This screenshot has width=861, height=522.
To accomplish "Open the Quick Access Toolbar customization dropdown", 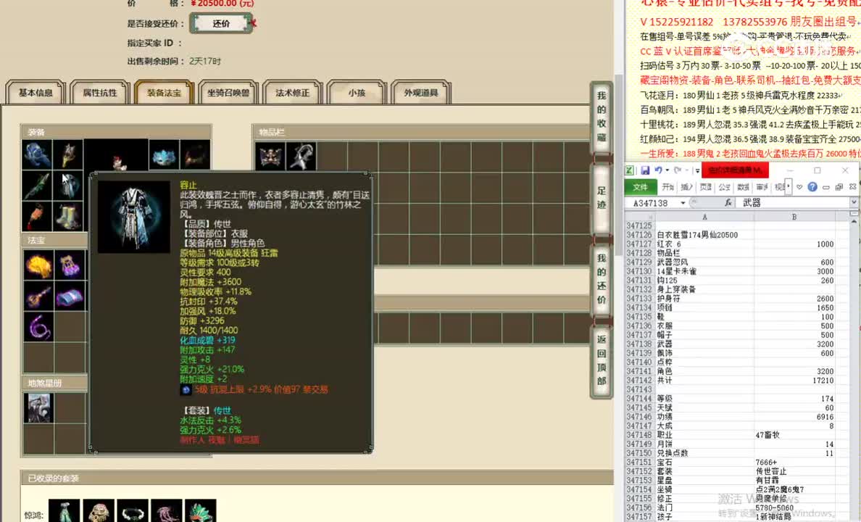I will tap(696, 171).
